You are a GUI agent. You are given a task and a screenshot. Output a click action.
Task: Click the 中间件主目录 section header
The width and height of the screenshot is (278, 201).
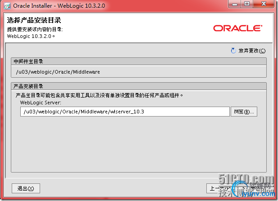139,61
